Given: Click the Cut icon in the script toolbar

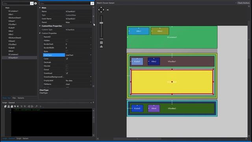Looking at the screenshot, I should pyautogui.click(x=9, y=106).
